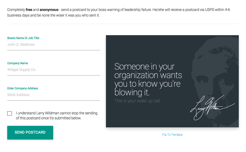Click the Boss's Name Or Job Title input field

pos(54,45)
